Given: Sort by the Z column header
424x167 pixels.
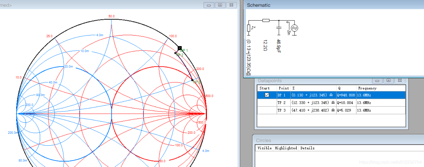Looking at the screenshot, I should (313, 88).
